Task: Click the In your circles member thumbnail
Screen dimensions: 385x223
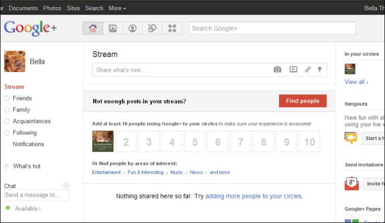Action: 350,69
